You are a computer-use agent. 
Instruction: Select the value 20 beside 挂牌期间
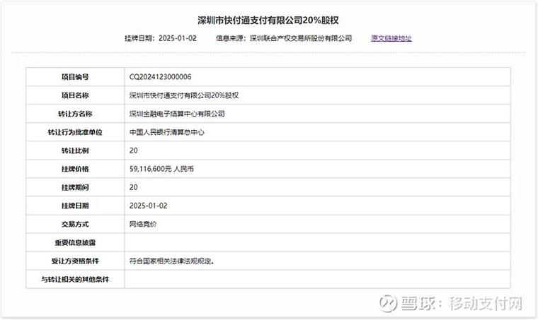click(134, 187)
